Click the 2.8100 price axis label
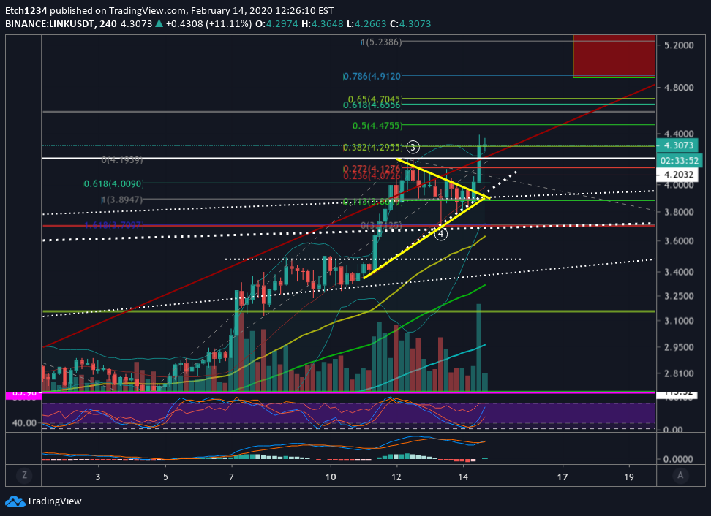This screenshot has height=516, width=711. (678, 373)
